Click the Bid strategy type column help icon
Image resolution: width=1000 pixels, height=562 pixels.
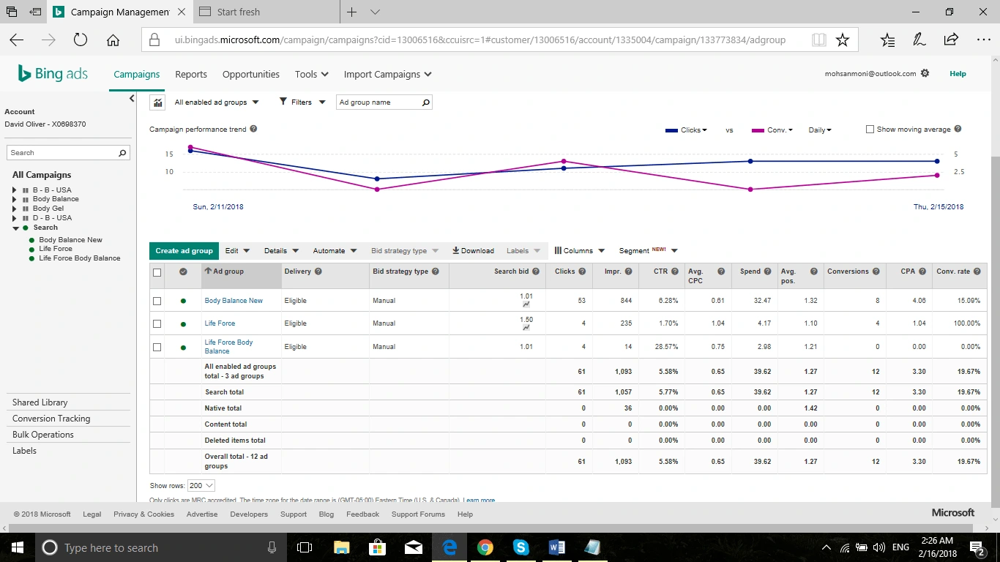[436, 271]
